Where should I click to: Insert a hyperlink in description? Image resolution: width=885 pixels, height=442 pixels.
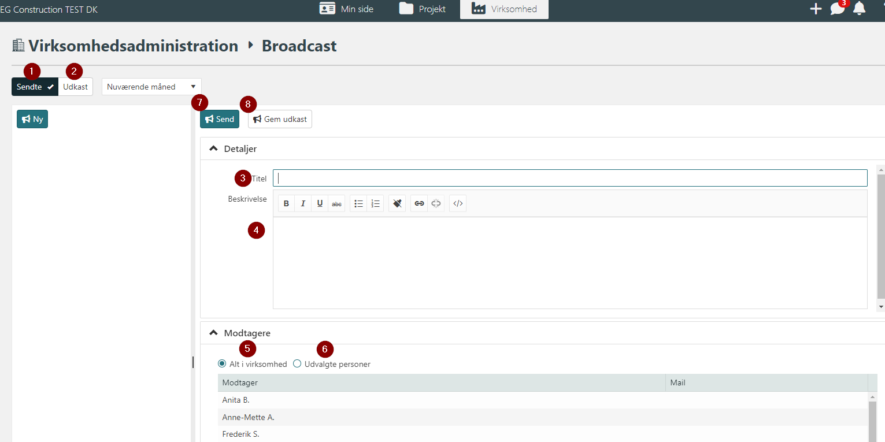(x=420, y=203)
